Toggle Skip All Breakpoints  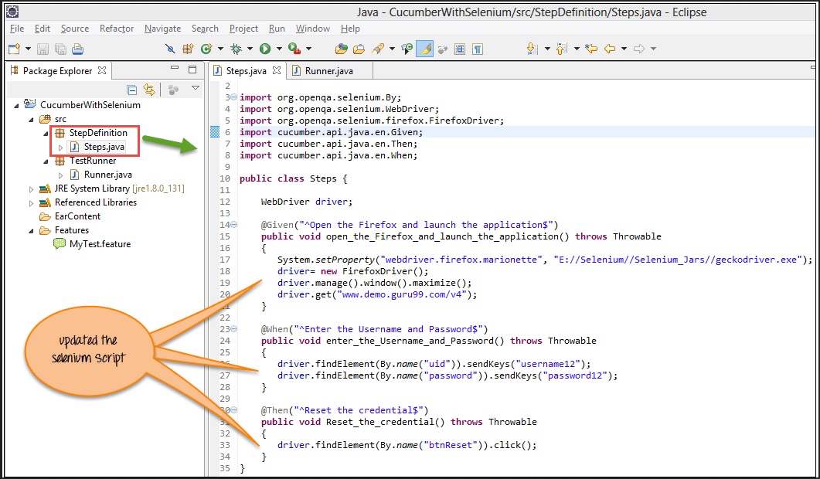point(170,49)
